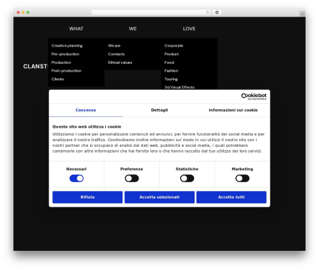Click the Rifiuta button
The image size is (319, 270).
point(87,197)
